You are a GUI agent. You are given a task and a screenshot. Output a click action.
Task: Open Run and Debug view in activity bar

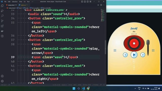pos(2,11)
